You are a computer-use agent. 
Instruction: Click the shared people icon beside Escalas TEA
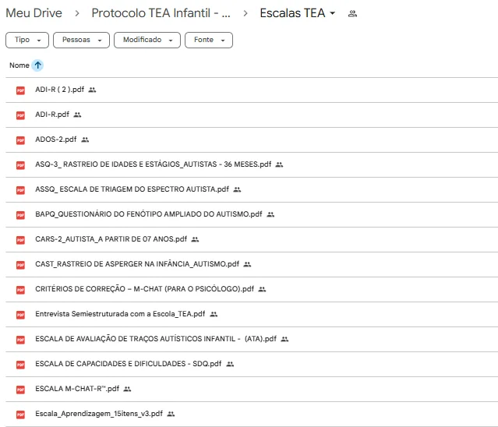352,13
